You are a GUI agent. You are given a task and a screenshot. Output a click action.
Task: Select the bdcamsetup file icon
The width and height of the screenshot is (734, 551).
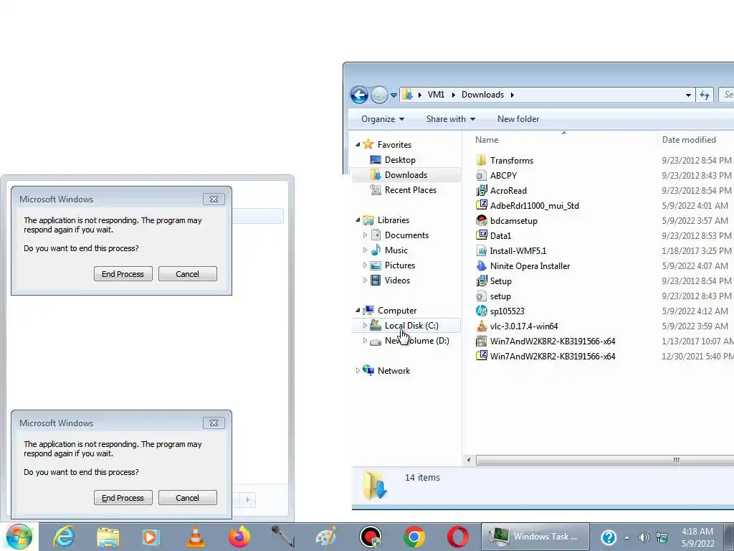click(481, 221)
